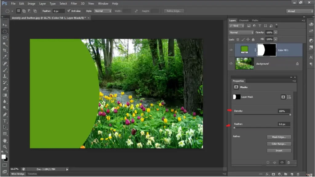Add a vector mask in Properties
315x177 pixels.
coord(289,97)
